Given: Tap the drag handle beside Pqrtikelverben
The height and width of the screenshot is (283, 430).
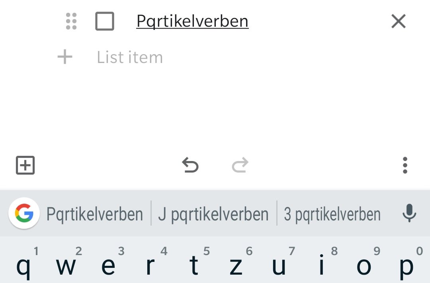Looking at the screenshot, I should (x=71, y=21).
